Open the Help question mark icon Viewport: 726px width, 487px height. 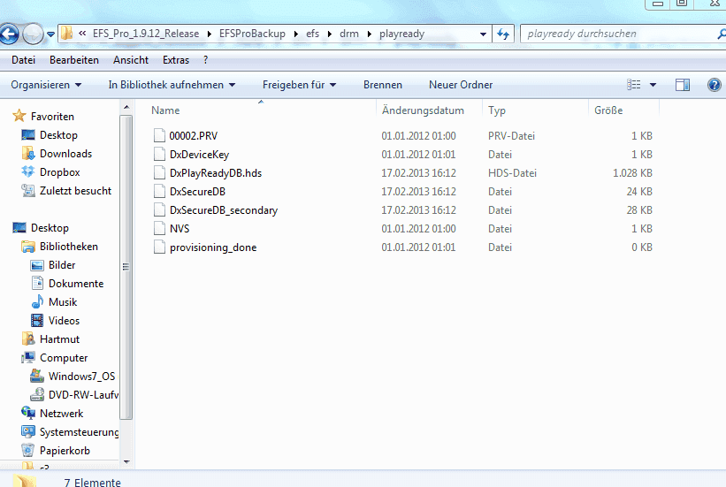click(715, 85)
